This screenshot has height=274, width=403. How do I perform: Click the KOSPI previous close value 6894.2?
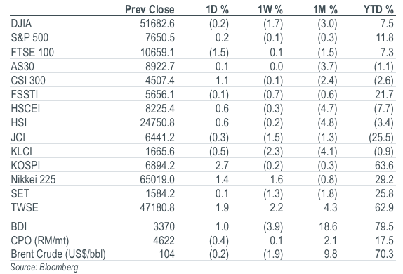point(160,165)
